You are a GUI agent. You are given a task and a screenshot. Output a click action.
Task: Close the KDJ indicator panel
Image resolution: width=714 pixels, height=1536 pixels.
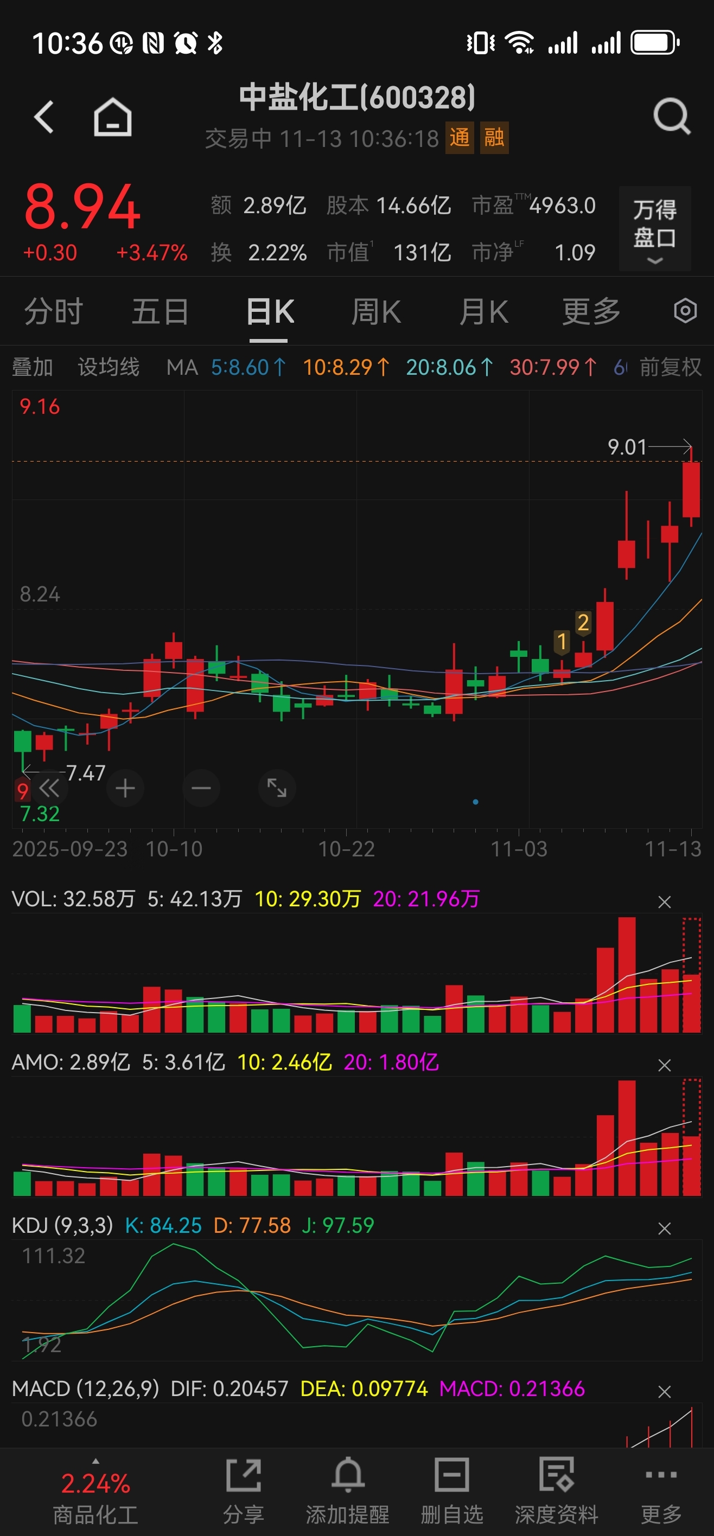click(664, 1228)
